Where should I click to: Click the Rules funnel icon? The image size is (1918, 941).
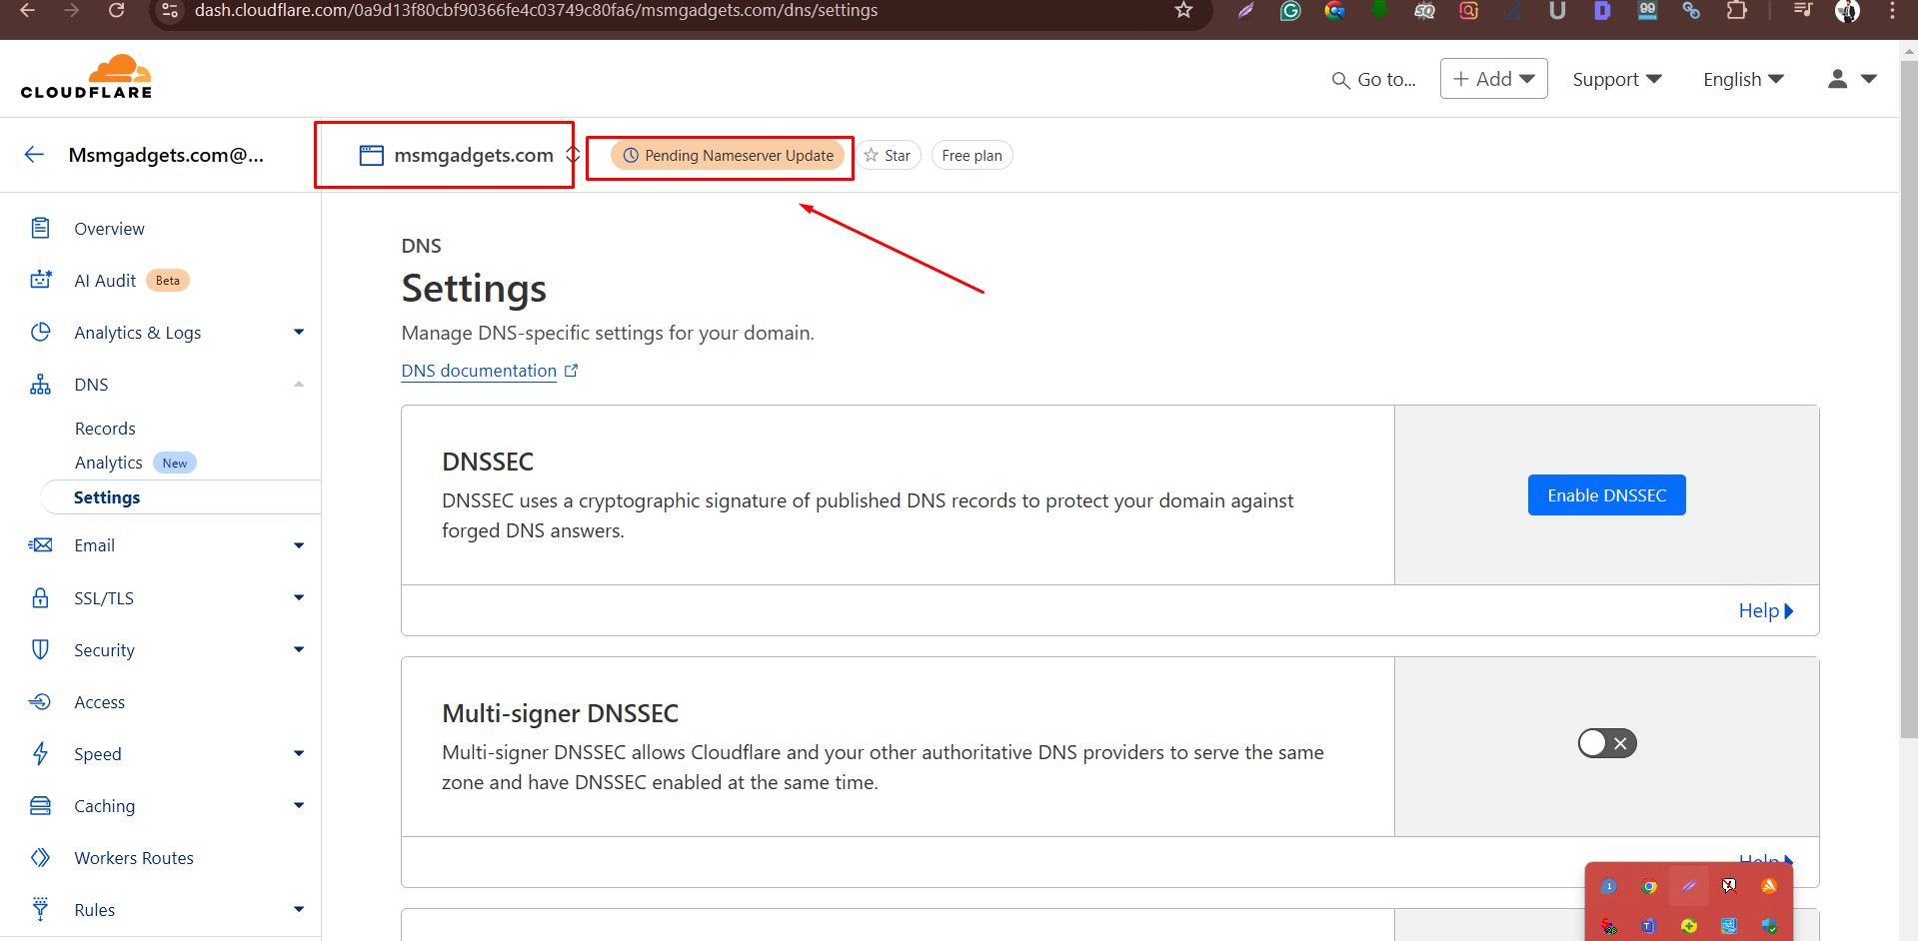pyautogui.click(x=40, y=909)
